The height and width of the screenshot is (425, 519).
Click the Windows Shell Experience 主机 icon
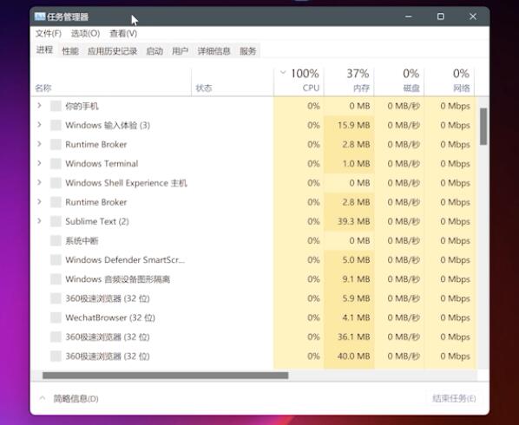(x=56, y=183)
